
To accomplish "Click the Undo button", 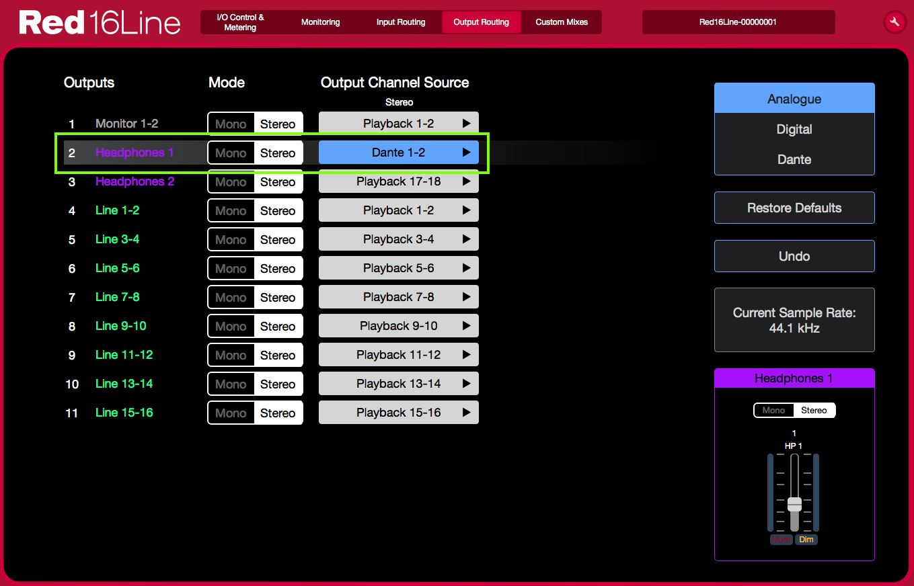I will coord(794,256).
